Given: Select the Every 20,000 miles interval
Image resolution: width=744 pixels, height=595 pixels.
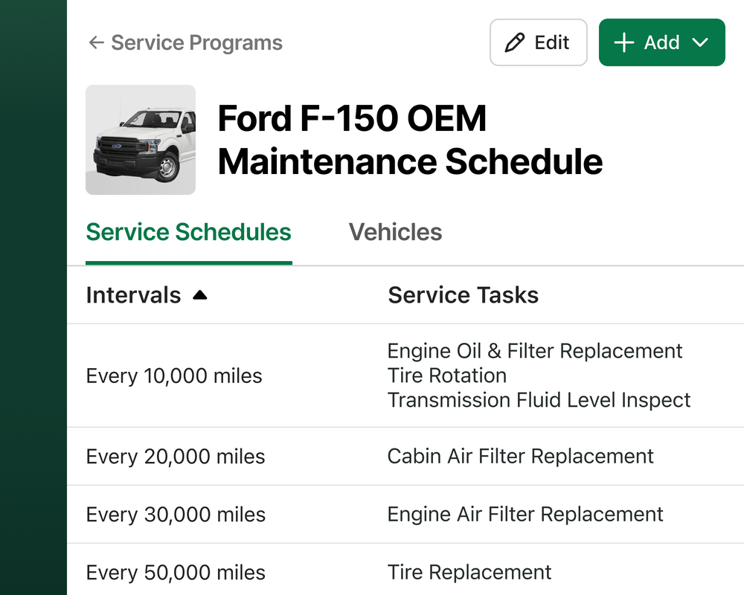Looking at the screenshot, I should click(175, 457).
